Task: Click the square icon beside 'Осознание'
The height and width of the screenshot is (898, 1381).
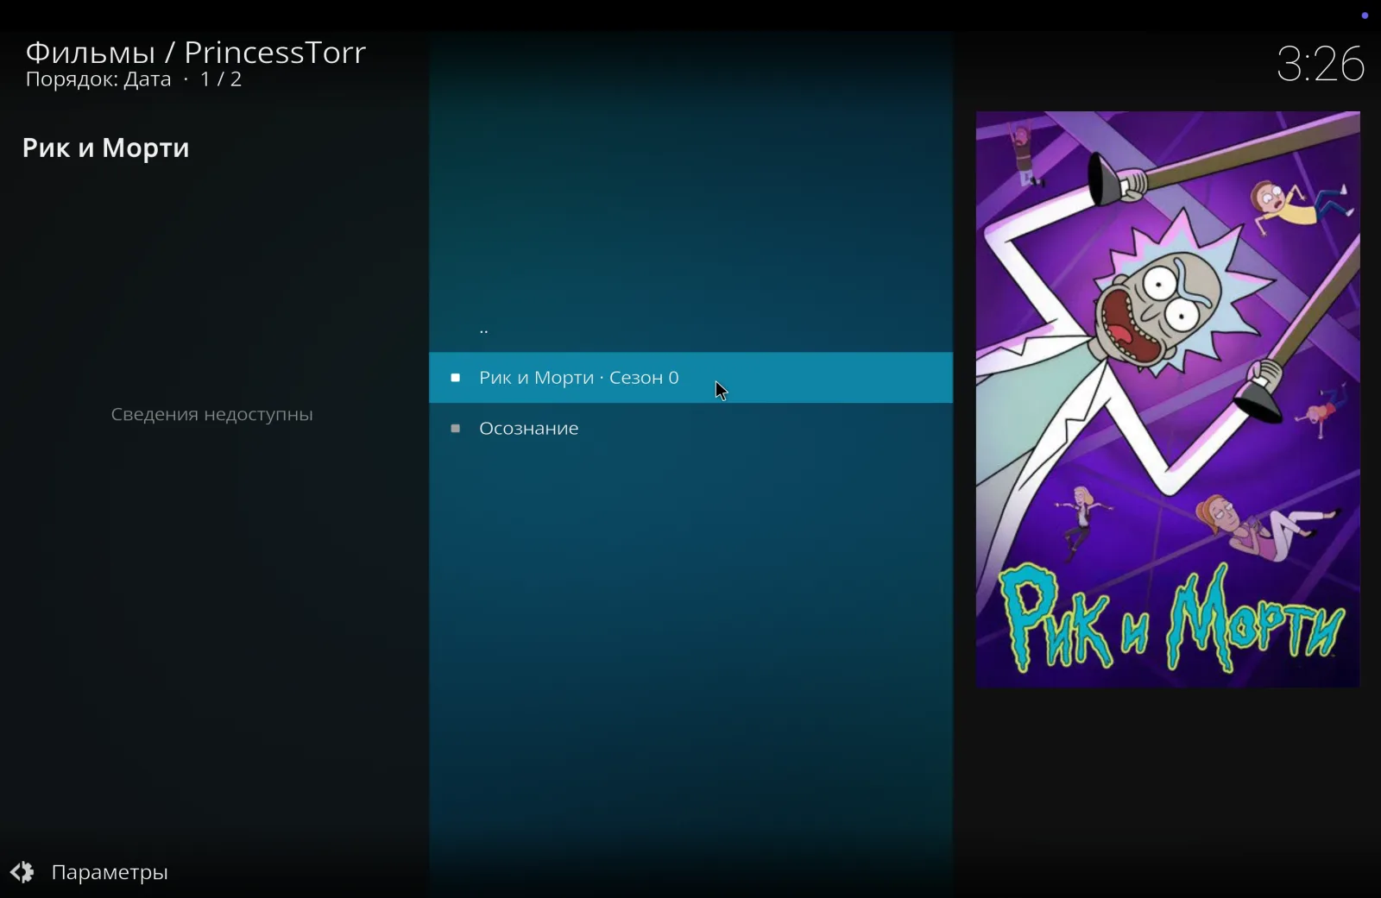Action: click(456, 429)
